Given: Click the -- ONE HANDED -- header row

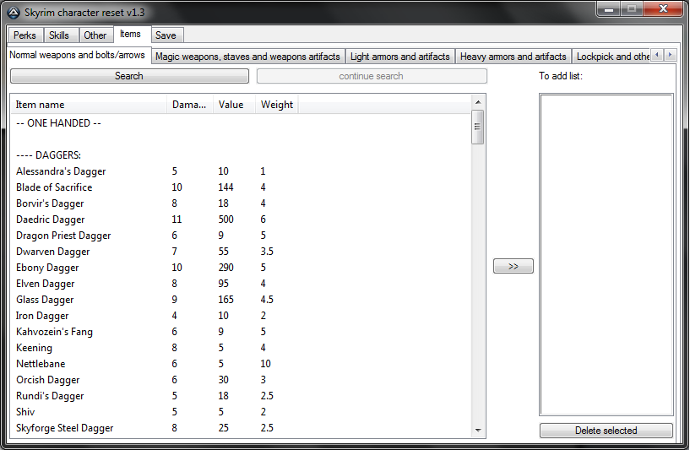Looking at the screenshot, I should 241,123.
